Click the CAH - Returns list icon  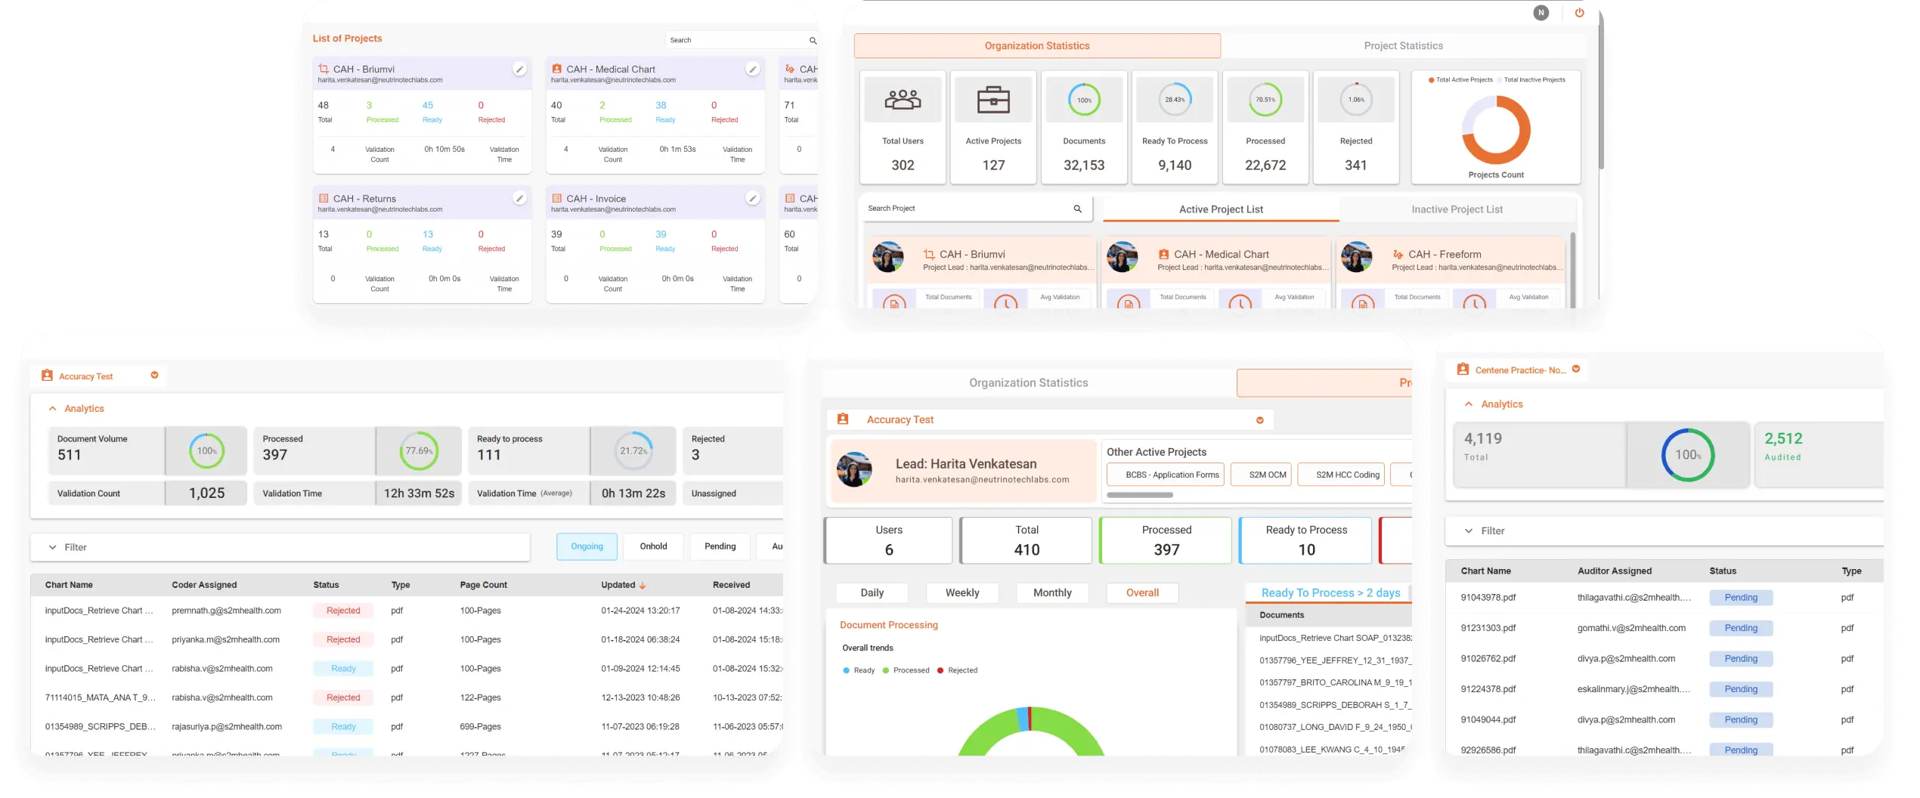click(x=324, y=198)
